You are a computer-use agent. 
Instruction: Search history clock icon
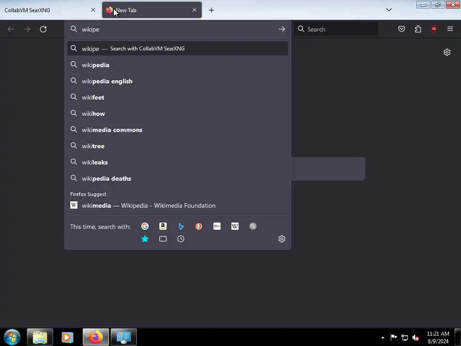coord(181,239)
